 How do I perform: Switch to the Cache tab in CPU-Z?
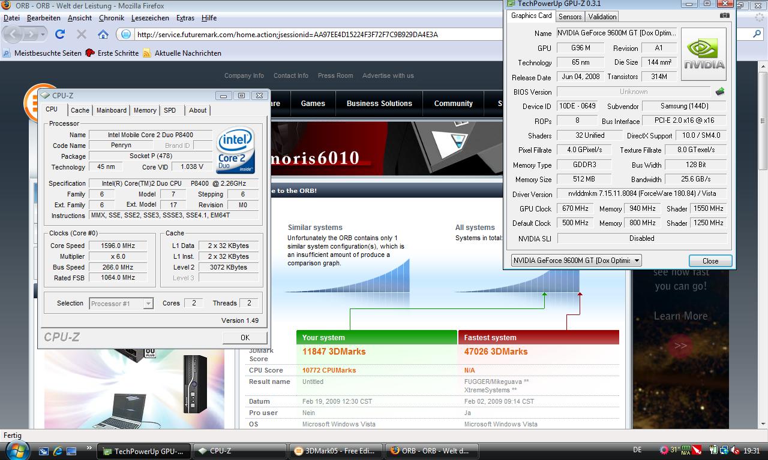coord(80,110)
